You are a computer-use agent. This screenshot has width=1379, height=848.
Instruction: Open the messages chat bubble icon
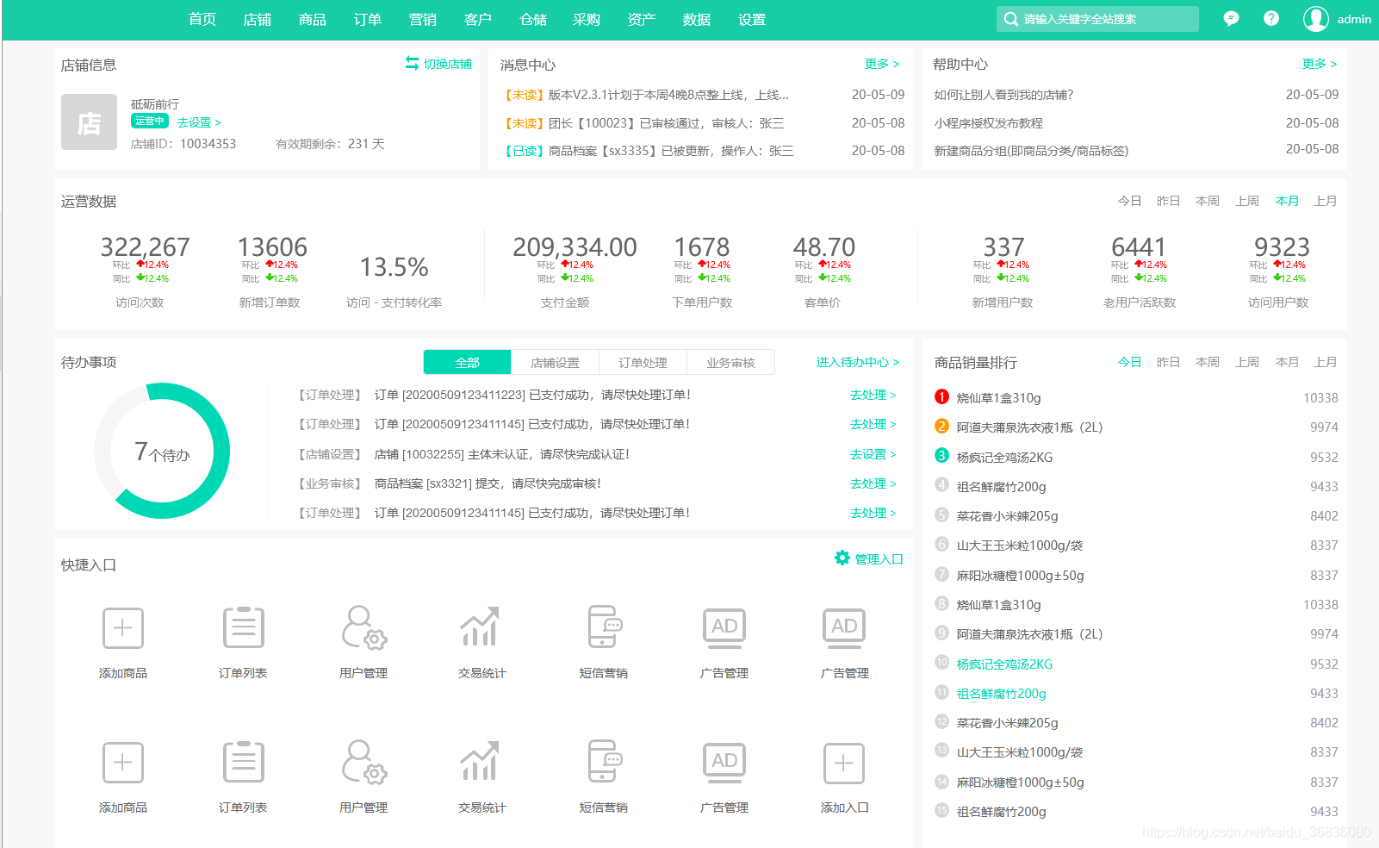[x=1231, y=19]
